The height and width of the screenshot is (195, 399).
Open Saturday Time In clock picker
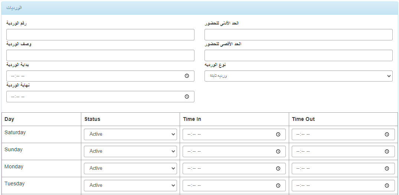(x=278, y=134)
